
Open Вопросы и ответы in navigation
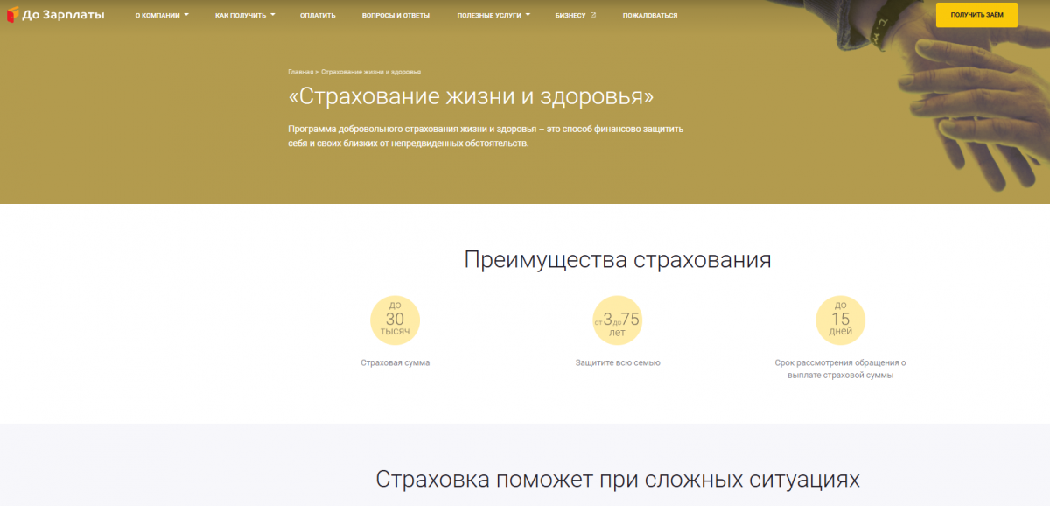click(395, 16)
